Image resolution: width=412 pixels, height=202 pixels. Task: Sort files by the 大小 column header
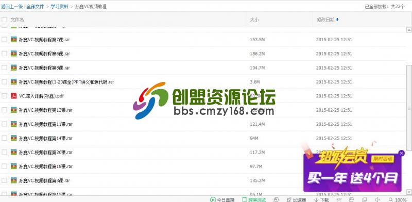pyautogui.click(x=254, y=20)
